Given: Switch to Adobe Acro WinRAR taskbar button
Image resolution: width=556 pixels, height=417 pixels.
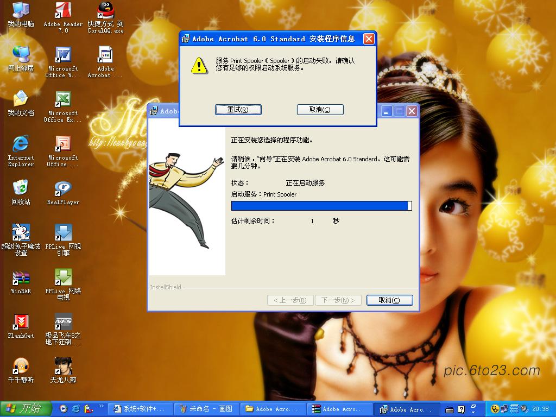Looking at the screenshot, I should (339, 409).
